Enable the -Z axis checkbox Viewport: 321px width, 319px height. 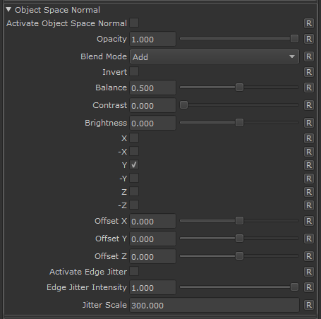point(134,205)
